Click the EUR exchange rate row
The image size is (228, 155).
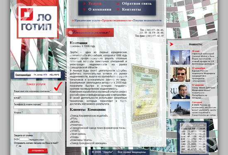click(193, 134)
